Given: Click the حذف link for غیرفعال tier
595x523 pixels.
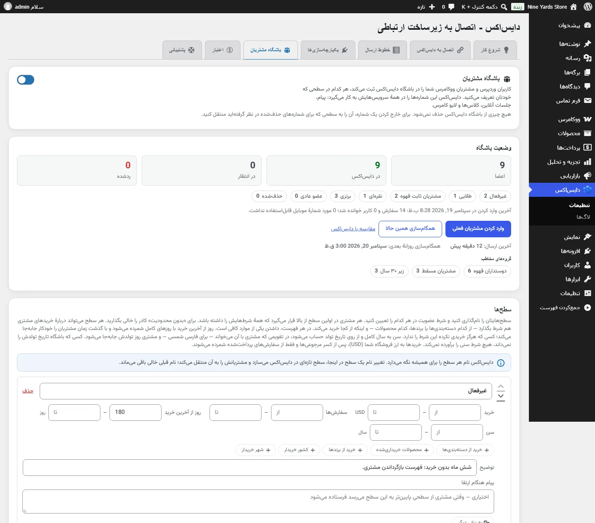Looking at the screenshot, I should [28, 391].
